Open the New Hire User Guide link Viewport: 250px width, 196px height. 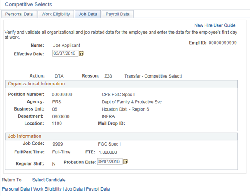pos(215,25)
